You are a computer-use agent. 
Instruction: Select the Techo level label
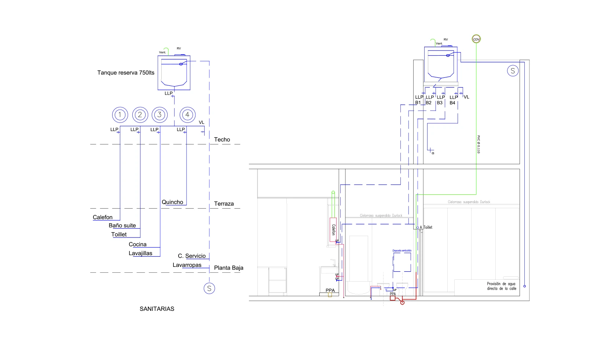(x=222, y=140)
